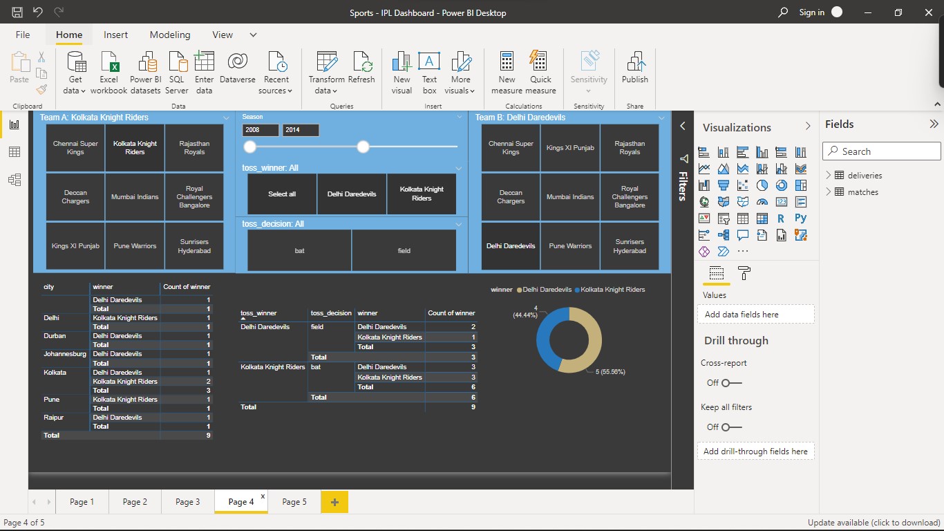Toggle Keep all filters switch
Viewport: 944px width, 531px height.
(x=731, y=427)
